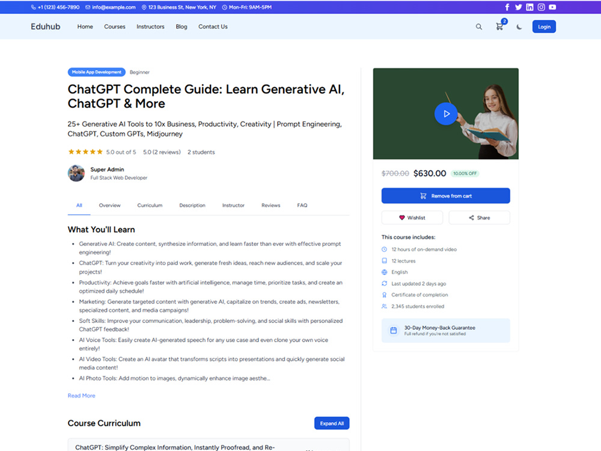Screen dimensions: 601x451
Task: Click the 30-Day Money-Back Guarantee box
Action: pyautogui.click(x=446, y=330)
